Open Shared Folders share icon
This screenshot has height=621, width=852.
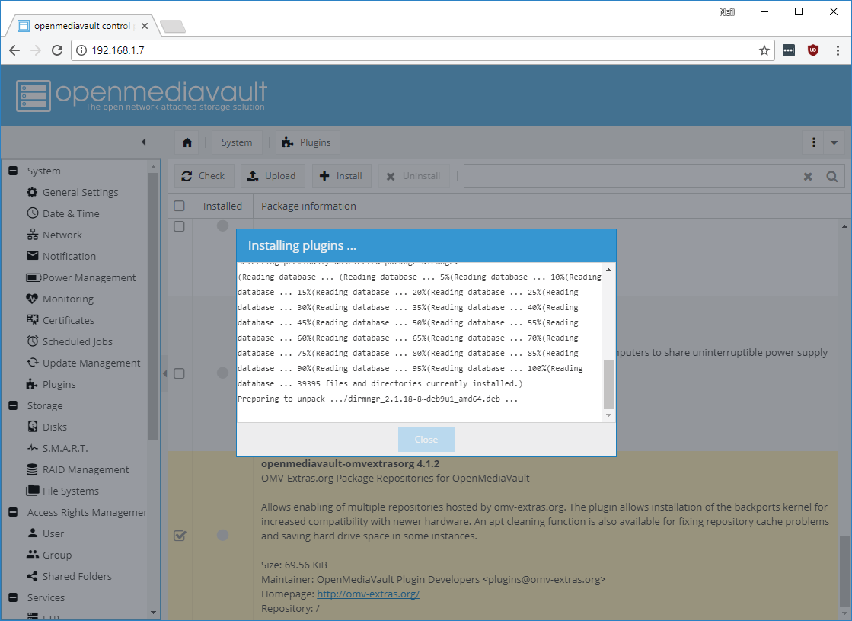pyautogui.click(x=32, y=576)
